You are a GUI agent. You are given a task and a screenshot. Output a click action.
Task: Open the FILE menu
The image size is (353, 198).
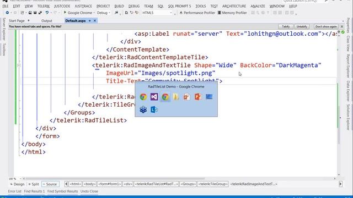pos(6,6)
